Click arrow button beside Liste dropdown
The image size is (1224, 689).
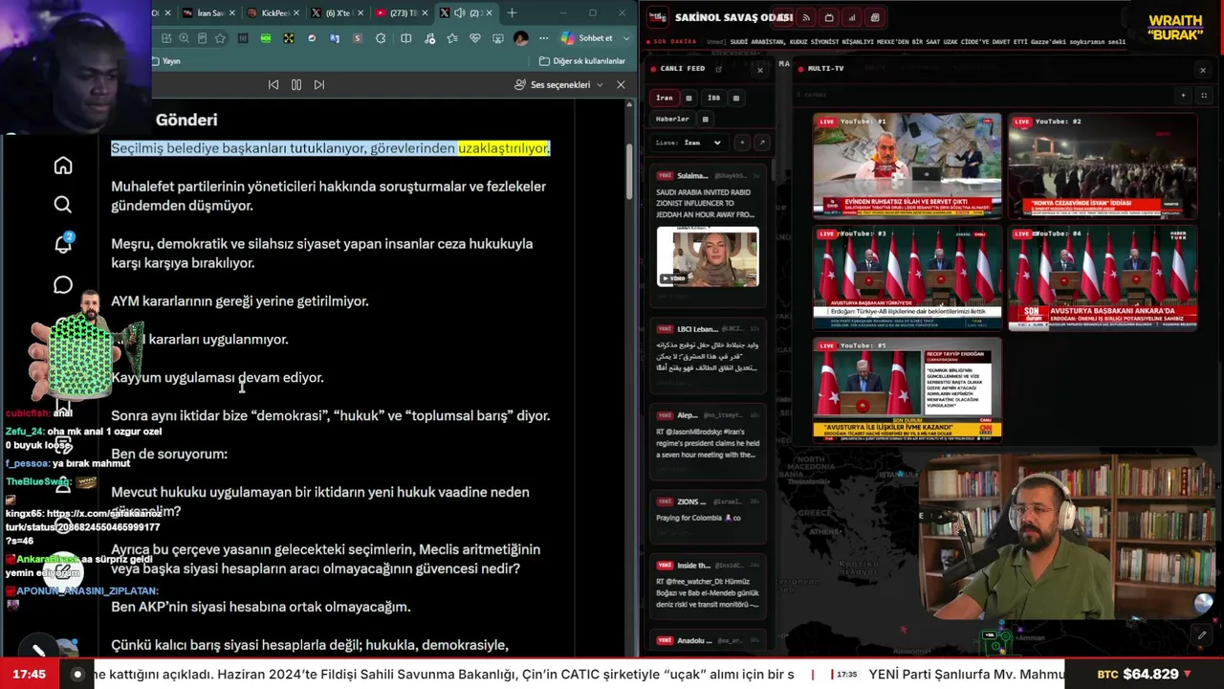pos(761,143)
